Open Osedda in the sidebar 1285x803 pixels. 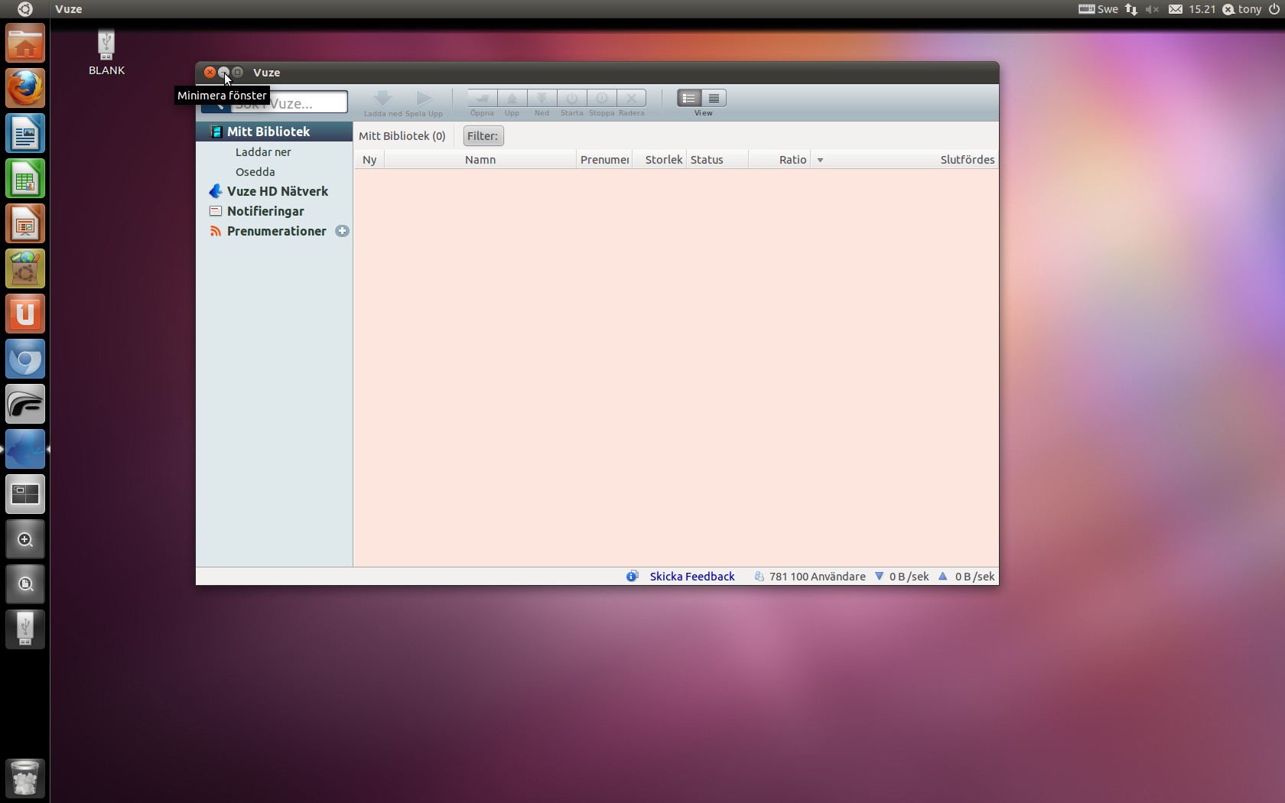pyautogui.click(x=255, y=172)
